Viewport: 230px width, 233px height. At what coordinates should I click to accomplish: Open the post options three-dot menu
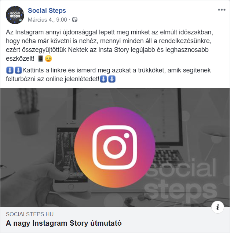point(222,10)
